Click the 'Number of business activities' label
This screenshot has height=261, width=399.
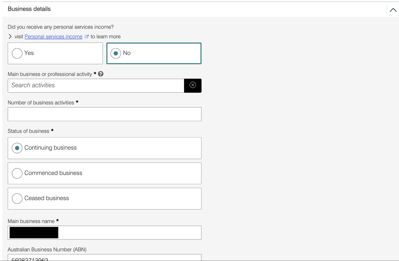41,103
